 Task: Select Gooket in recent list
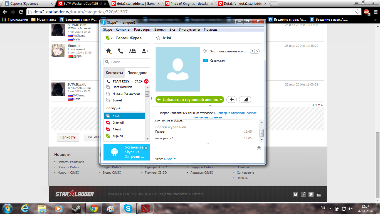pos(124,100)
